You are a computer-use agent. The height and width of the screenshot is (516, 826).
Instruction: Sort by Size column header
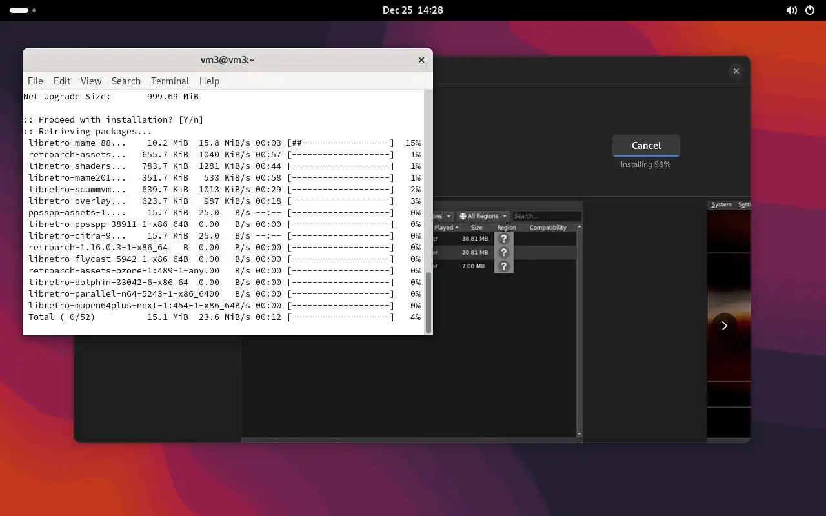point(476,227)
